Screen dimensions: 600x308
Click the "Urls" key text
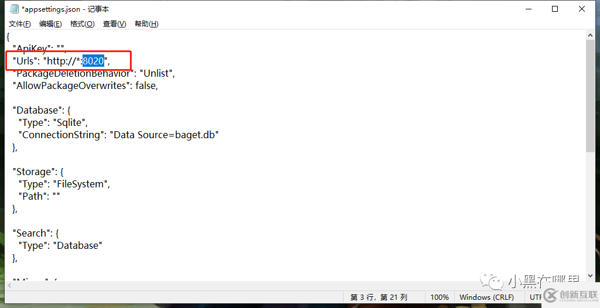[x=26, y=61]
